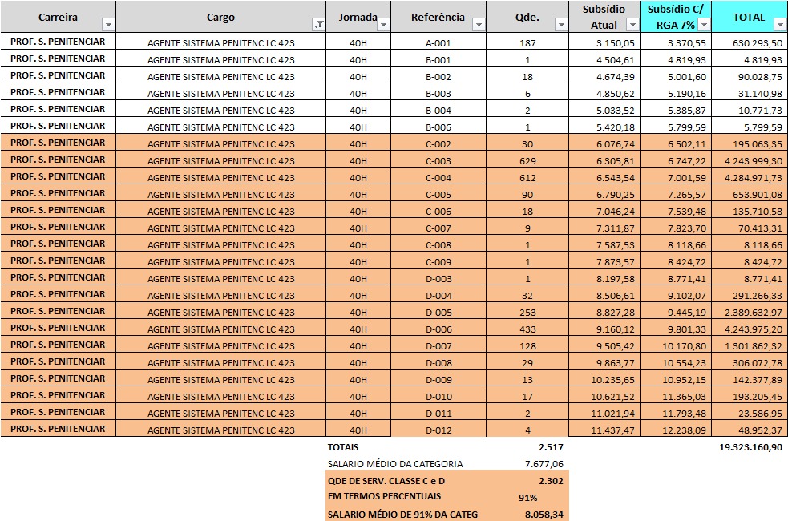Open the Referência column filter arrow
The height and width of the screenshot is (521, 788).
[479, 26]
